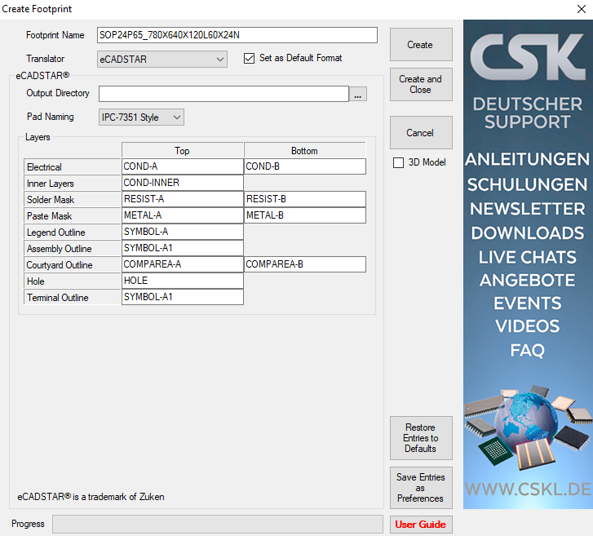593x536 pixels.
Task: Click VIDEOS in the CSK banner
Action: (528, 326)
